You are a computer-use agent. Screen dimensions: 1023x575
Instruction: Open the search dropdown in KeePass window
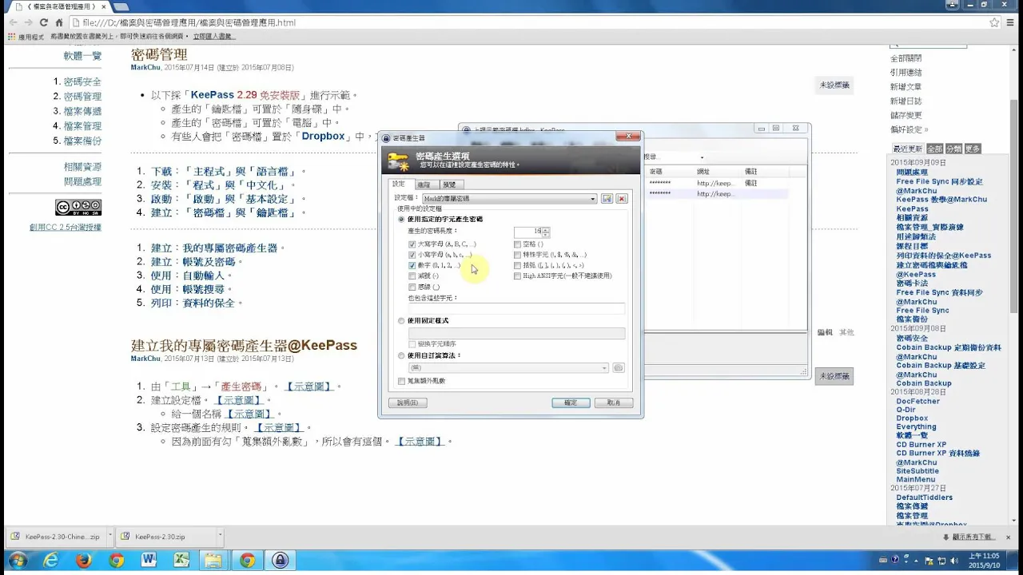pyautogui.click(x=703, y=157)
